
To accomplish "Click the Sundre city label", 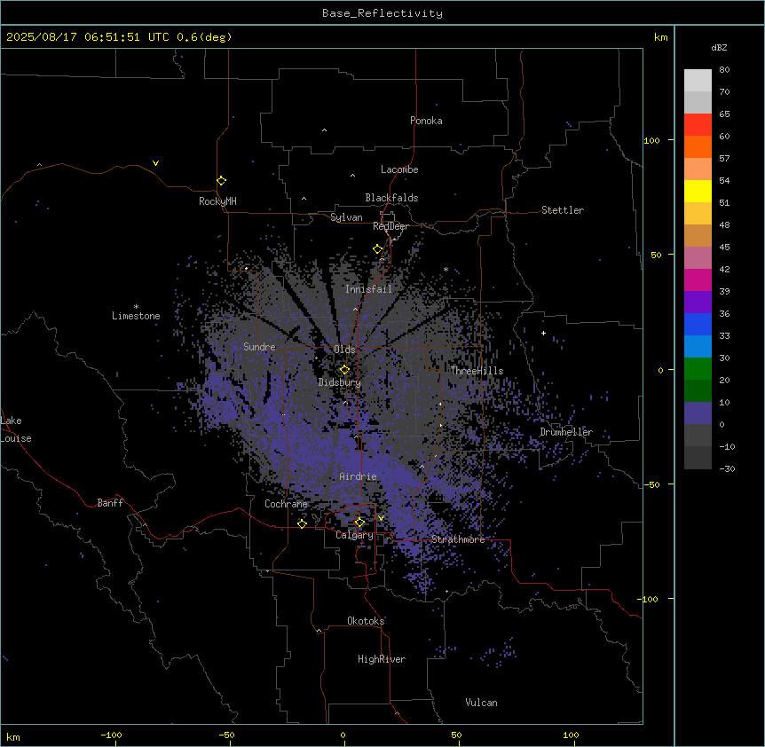I will tap(259, 347).
